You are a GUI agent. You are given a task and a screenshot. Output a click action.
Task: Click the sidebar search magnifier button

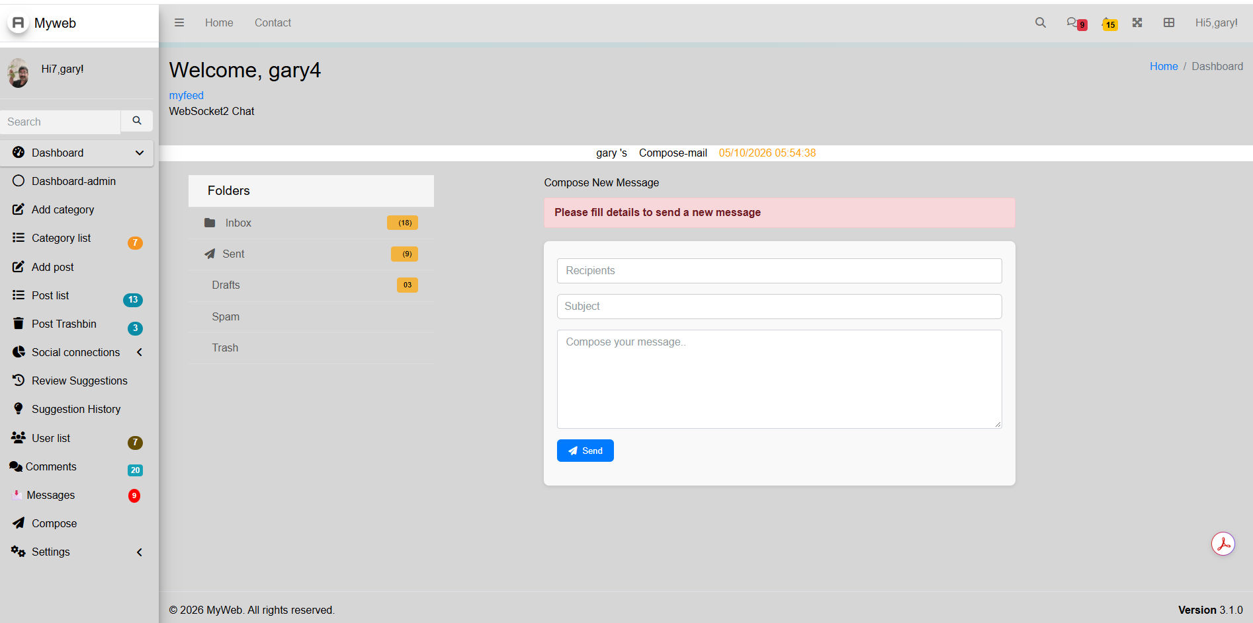coord(137,121)
